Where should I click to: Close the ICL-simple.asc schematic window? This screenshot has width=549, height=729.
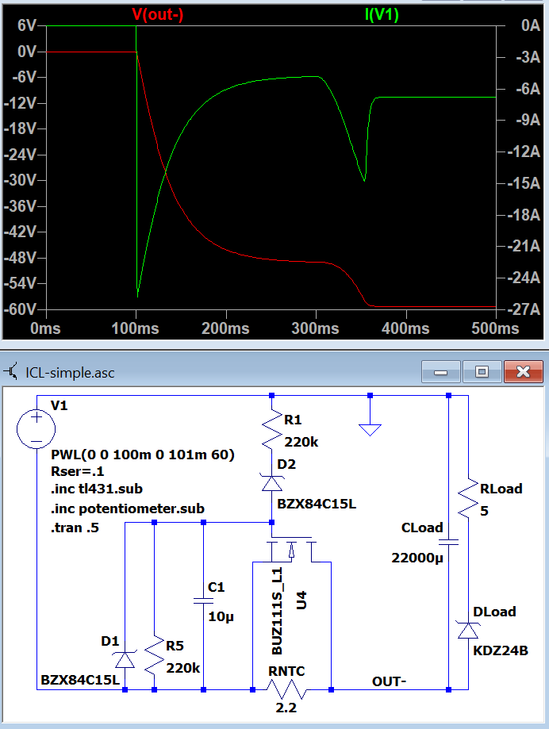click(524, 372)
